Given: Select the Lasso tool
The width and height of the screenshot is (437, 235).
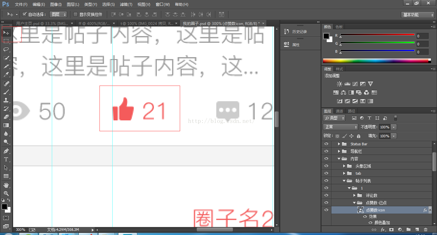Looking at the screenshot, I should [x=6, y=49].
